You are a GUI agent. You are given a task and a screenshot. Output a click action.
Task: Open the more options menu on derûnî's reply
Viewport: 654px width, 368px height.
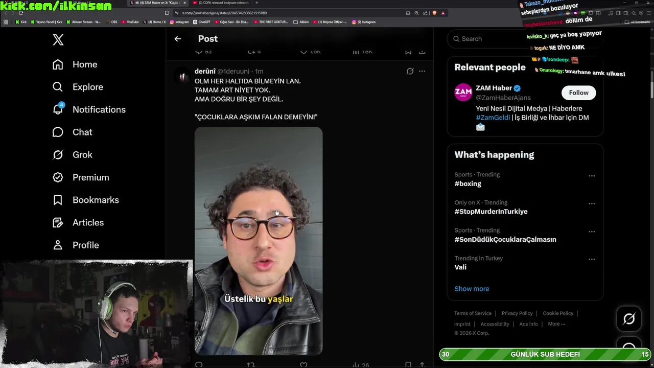coord(422,71)
